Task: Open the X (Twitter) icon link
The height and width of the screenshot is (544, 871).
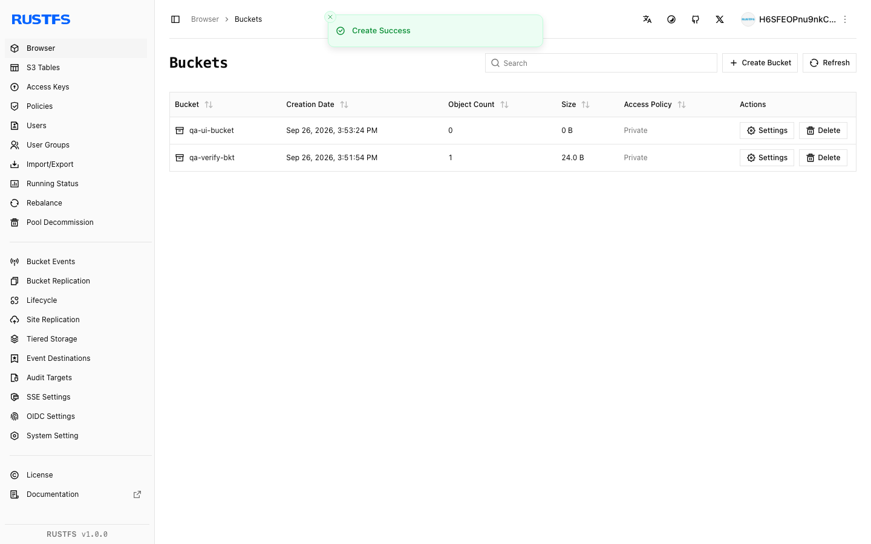Action: 720,19
